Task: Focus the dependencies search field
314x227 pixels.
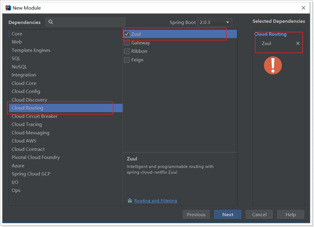Action: tap(85, 22)
